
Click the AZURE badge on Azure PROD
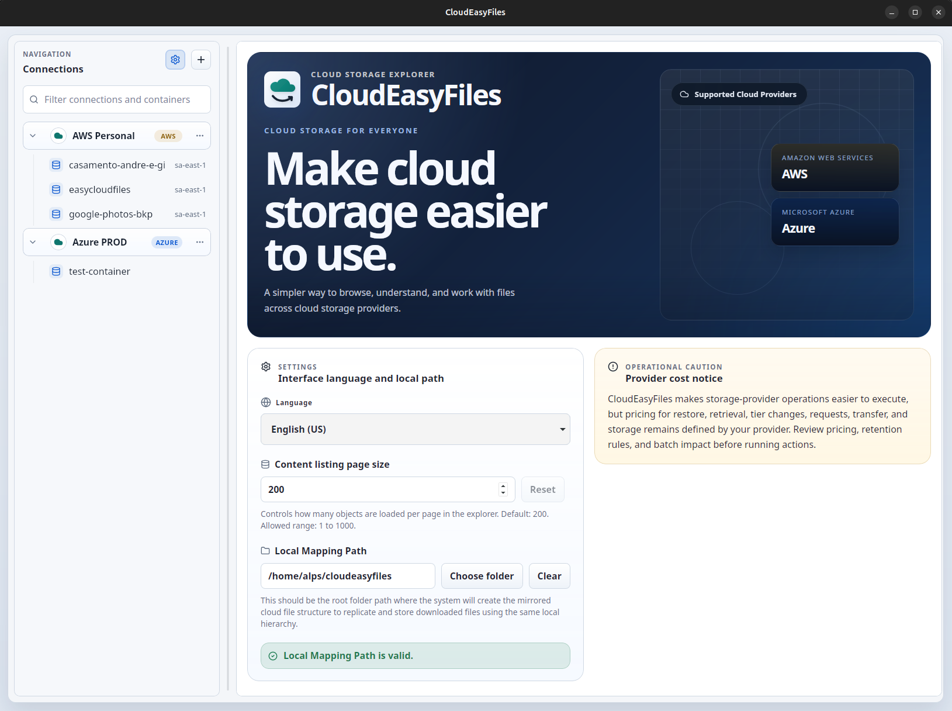click(x=167, y=243)
